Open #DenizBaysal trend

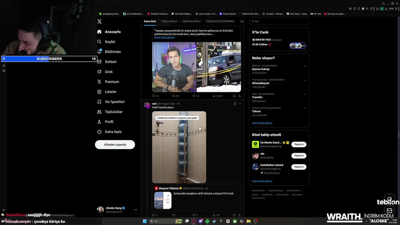tap(261, 83)
